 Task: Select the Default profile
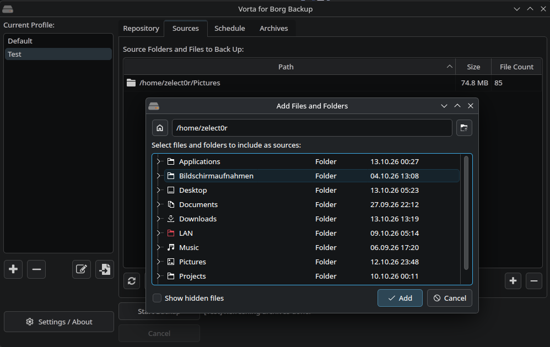click(x=58, y=41)
